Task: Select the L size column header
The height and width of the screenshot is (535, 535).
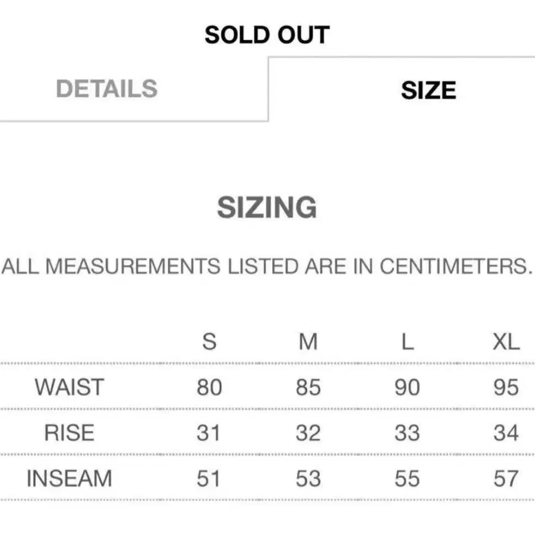Action: pos(407,342)
